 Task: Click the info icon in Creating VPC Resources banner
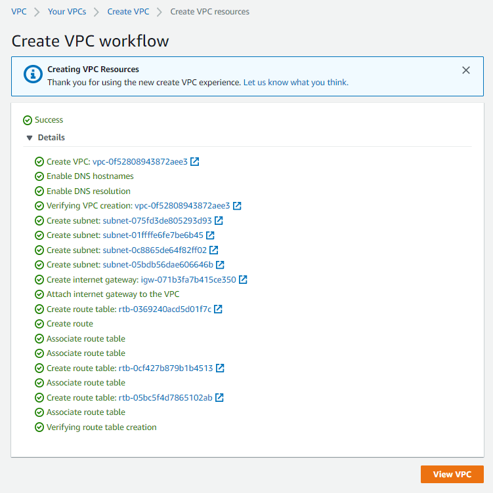point(33,75)
